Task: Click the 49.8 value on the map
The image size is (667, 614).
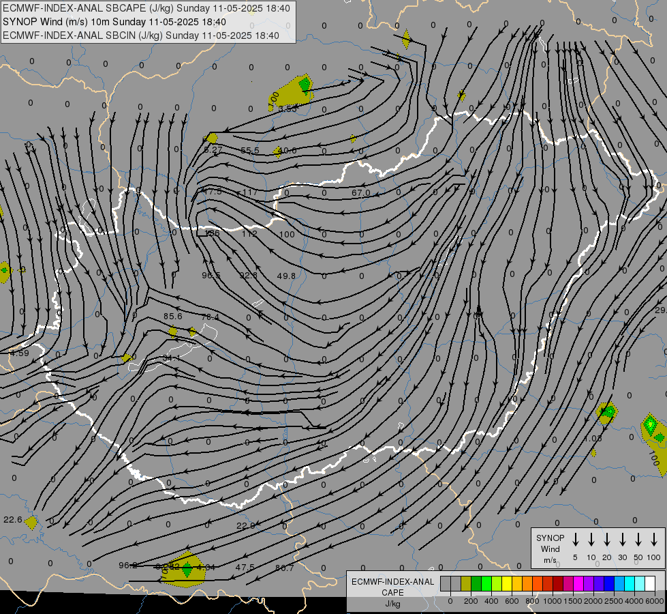Action: (286, 276)
